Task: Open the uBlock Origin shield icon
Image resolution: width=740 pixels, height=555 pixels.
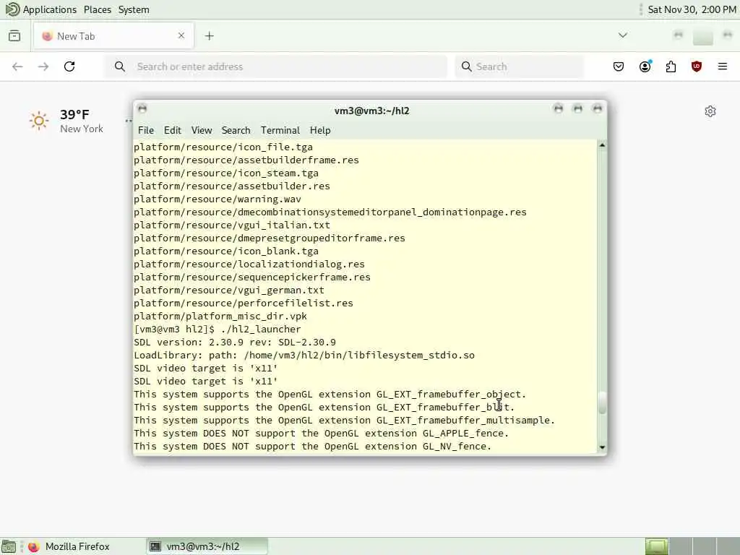Action: pyautogui.click(x=697, y=66)
